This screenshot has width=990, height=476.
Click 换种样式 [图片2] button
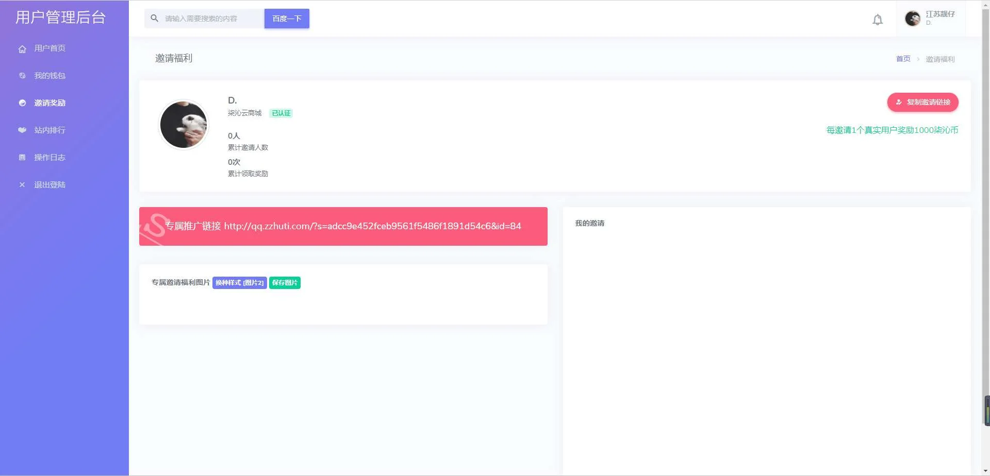coord(239,283)
